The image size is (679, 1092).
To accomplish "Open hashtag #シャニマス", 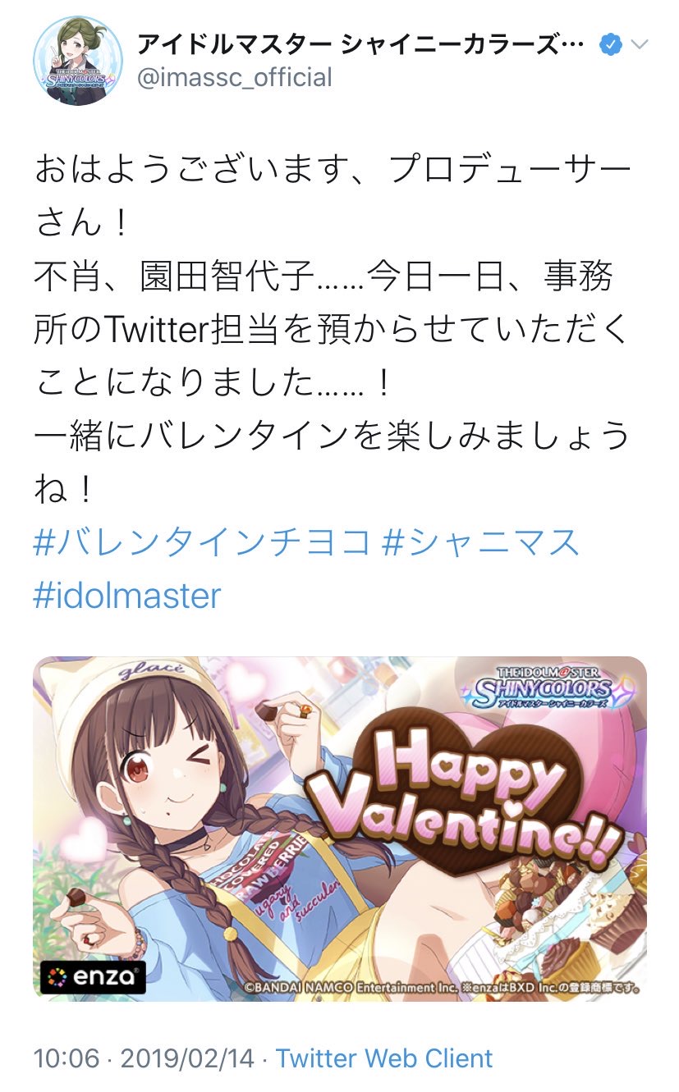I will 483,543.
